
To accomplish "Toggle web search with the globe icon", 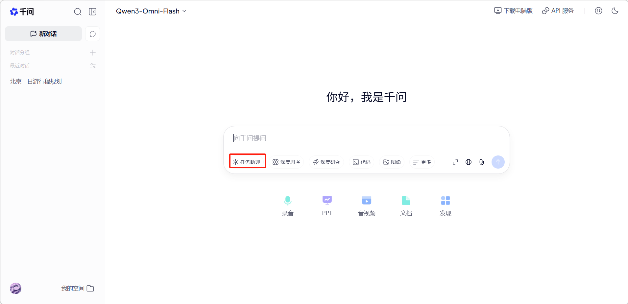I will [469, 162].
